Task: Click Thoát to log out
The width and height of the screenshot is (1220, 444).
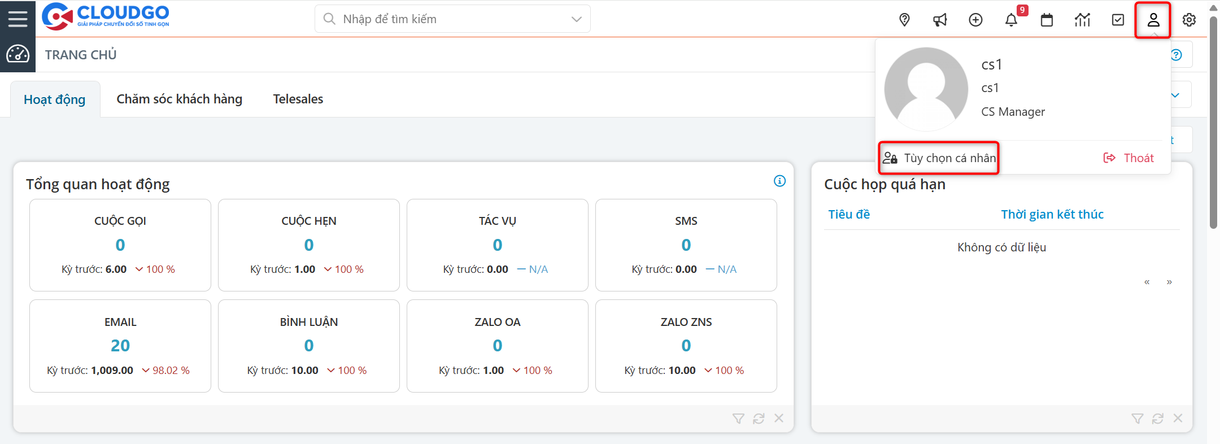Action: pos(1129,158)
